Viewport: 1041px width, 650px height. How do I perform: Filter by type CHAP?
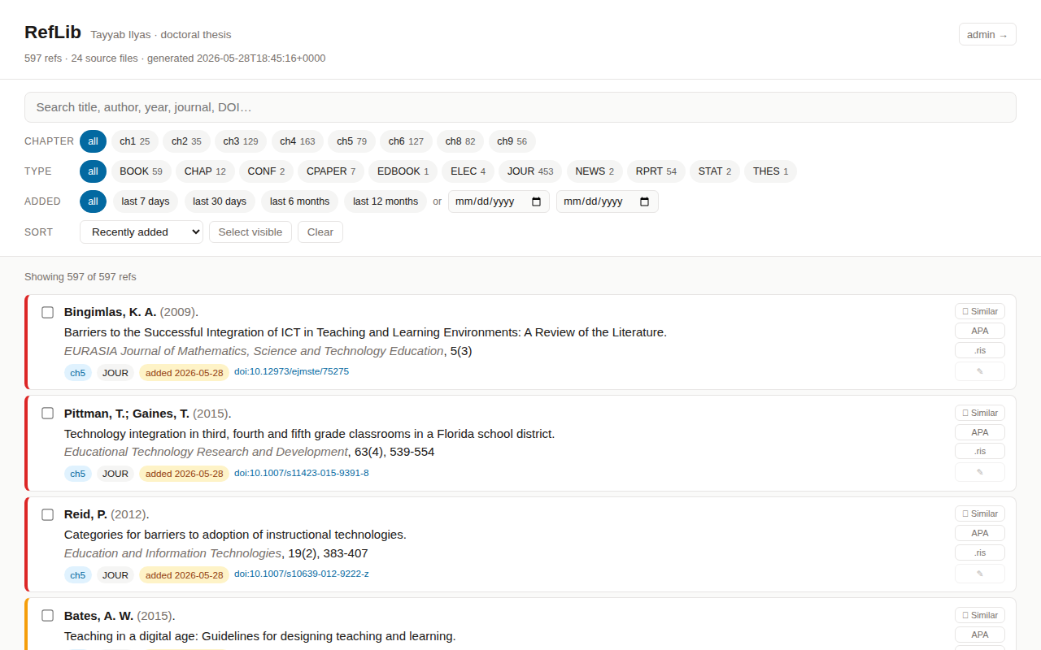205,171
